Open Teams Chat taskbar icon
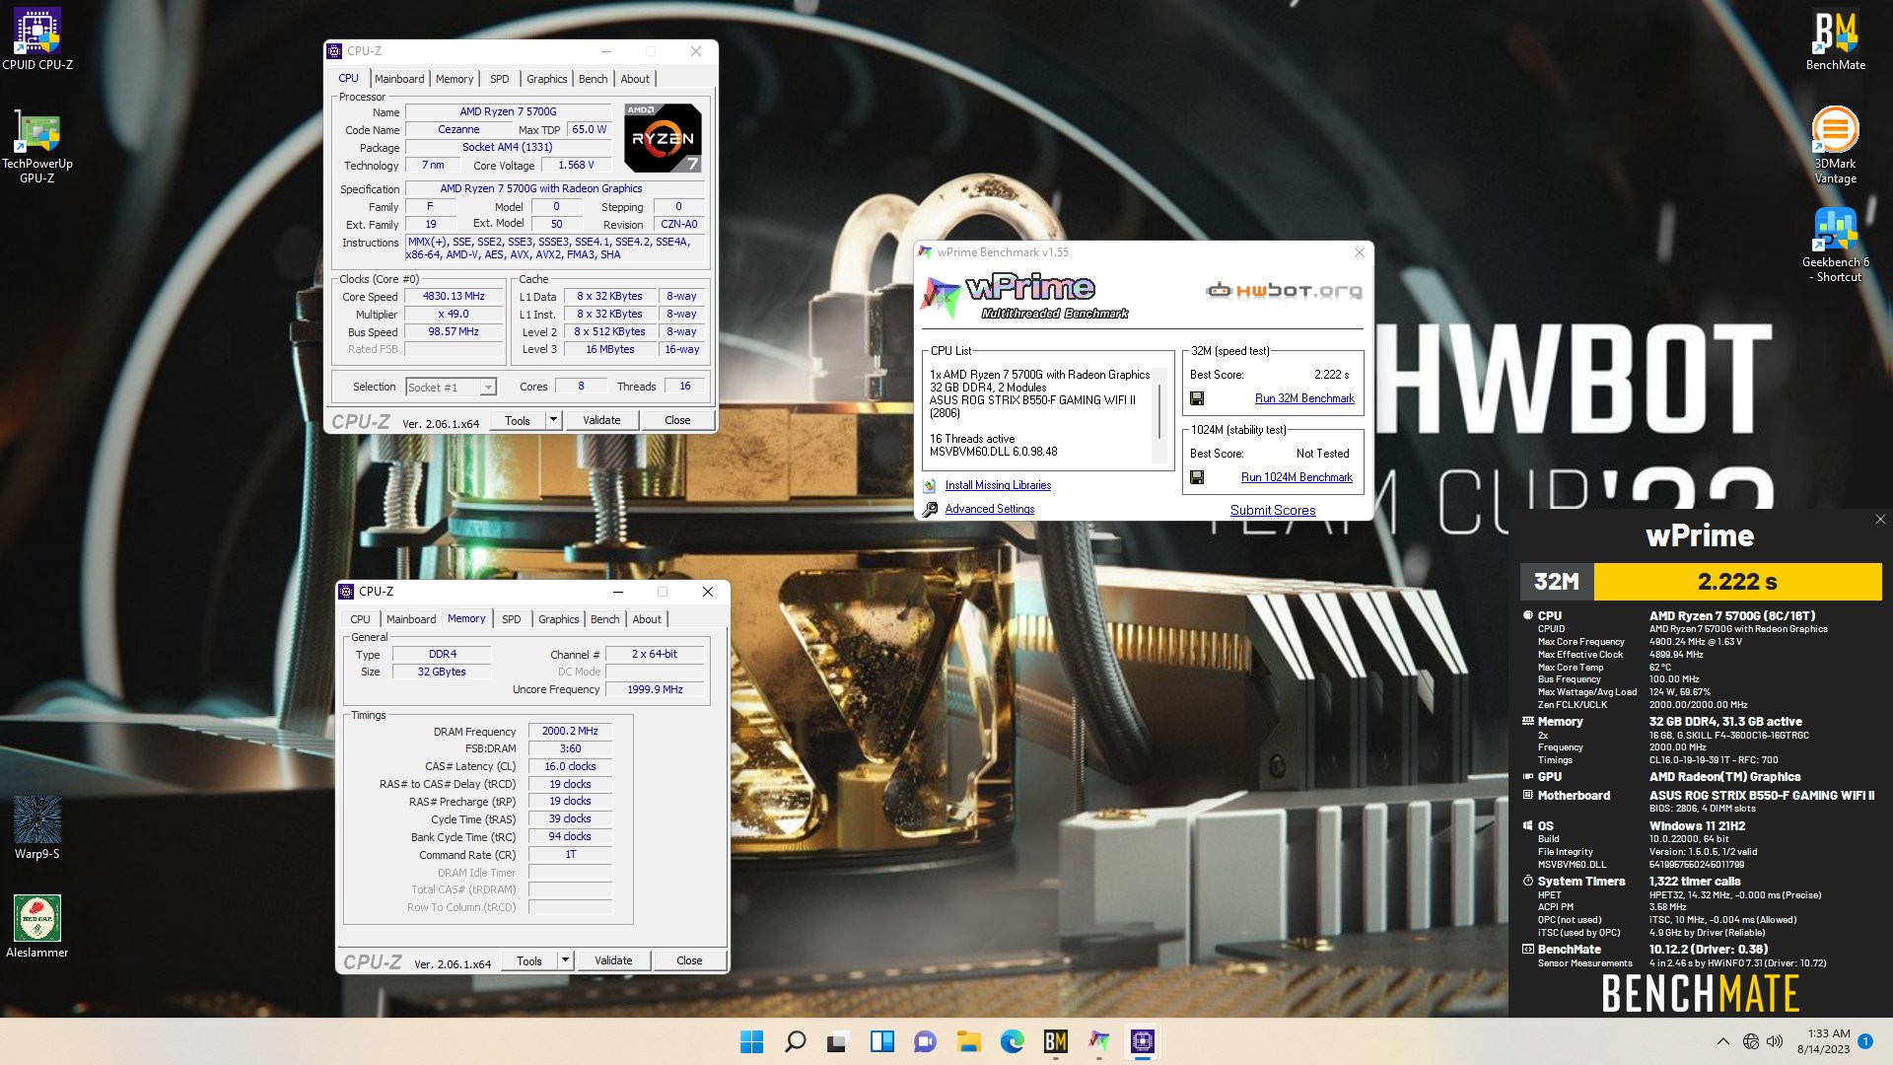Viewport: 1893px width, 1065px height. [x=925, y=1041]
